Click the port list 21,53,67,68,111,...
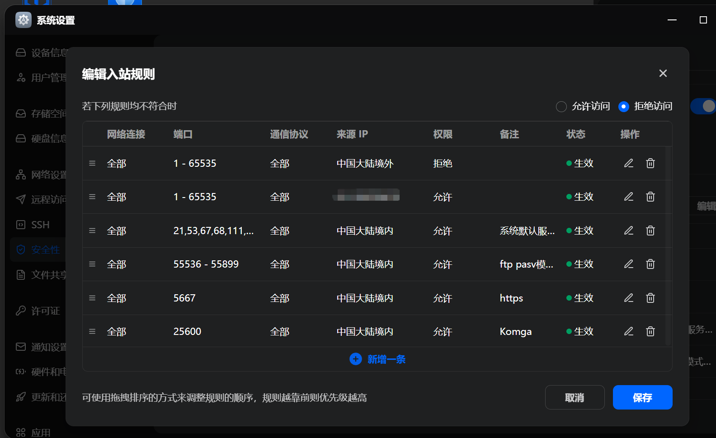716x438 pixels. coord(213,231)
